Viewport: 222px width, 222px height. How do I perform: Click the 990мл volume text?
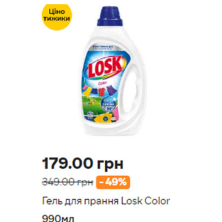(58, 218)
